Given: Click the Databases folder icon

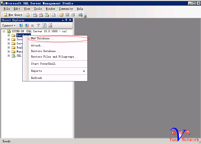Looking at the screenshot, I should (x=13, y=35).
